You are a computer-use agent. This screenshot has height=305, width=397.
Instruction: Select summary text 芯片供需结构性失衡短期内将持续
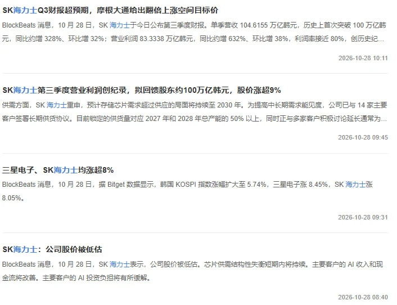(x=255, y=264)
